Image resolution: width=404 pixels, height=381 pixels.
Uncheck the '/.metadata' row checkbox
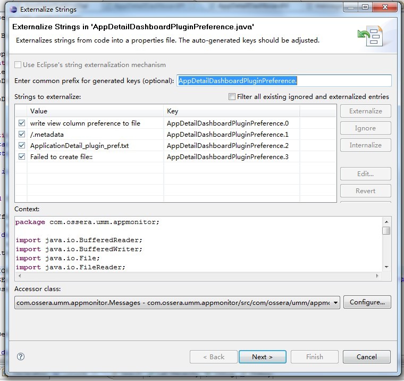[22, 135]
